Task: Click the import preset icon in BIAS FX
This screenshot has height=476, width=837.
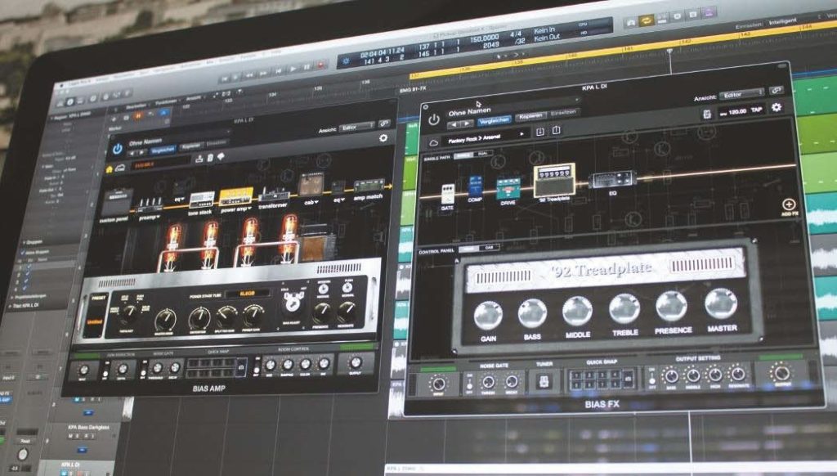Action: click(x=539, y=132)
